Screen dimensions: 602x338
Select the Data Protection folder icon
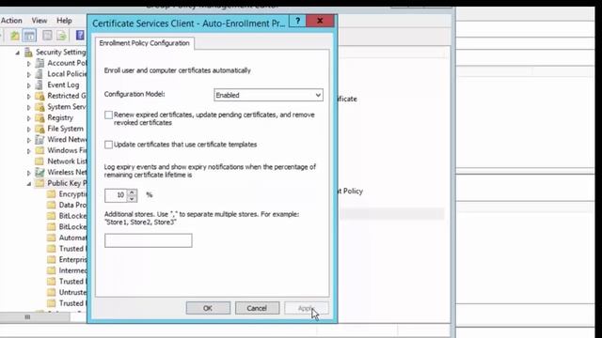pos(51,205)
